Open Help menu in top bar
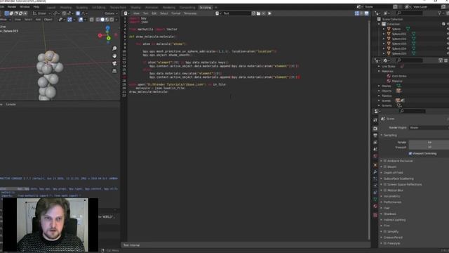 point(36,7)
